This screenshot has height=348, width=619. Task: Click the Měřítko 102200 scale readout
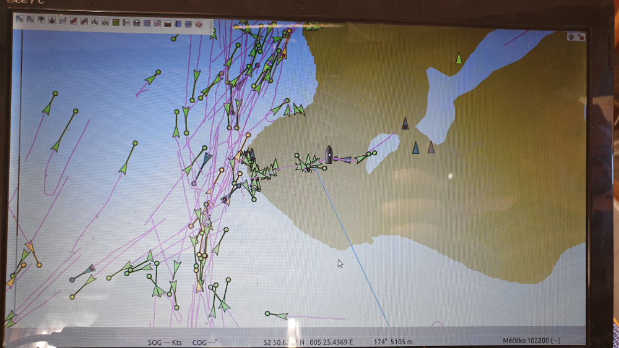click(532, 341)
